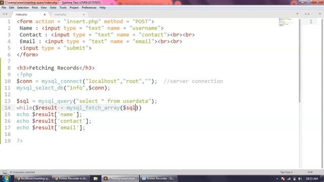Click line number 19 in gutter
The width and height of the screenshot is (324, 182).
pos(8,141)
